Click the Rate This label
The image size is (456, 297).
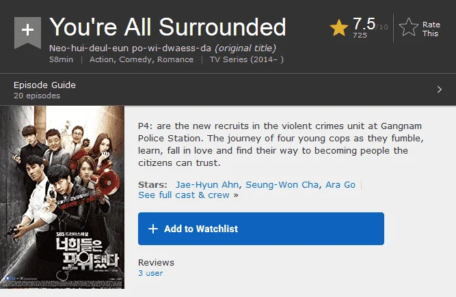tap(431, 29)
